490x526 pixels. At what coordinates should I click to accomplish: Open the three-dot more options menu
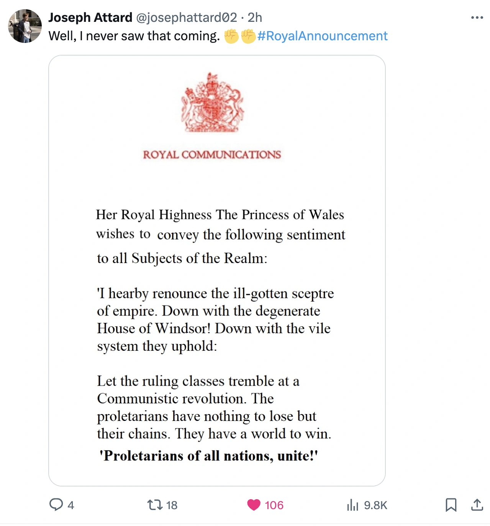[x=477, y=18]
